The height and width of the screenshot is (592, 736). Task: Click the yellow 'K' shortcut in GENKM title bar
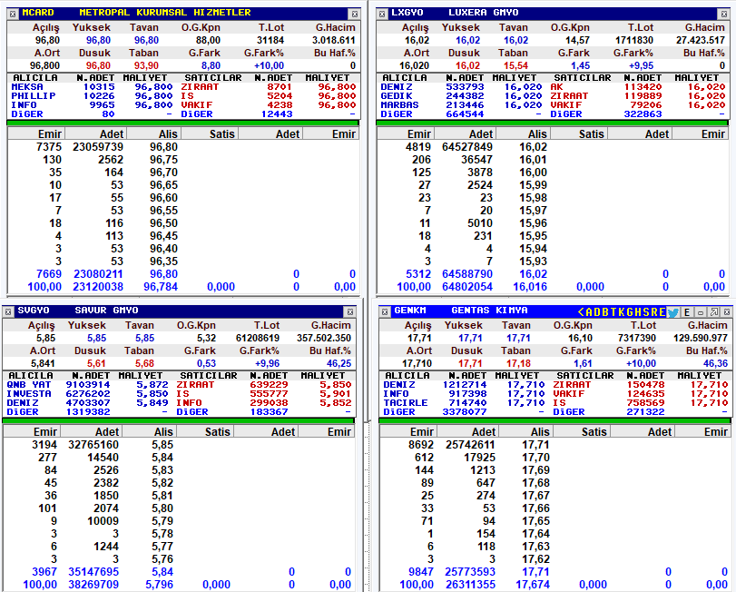point(622,312)
